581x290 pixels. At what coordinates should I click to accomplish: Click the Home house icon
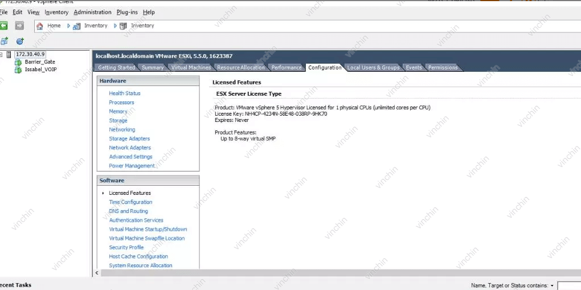(x=39, y=26)
